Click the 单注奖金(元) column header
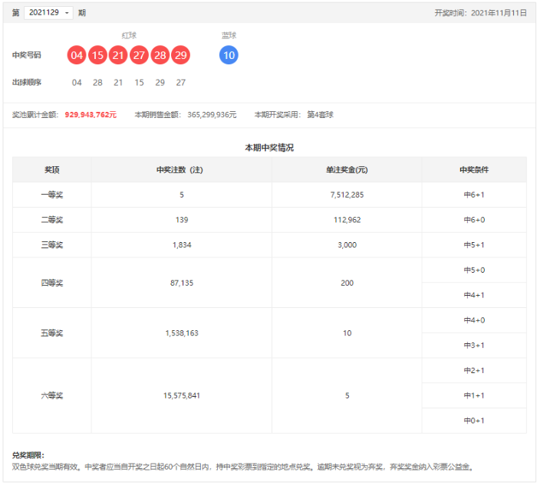The image size is (537, 485). (347, 170)
